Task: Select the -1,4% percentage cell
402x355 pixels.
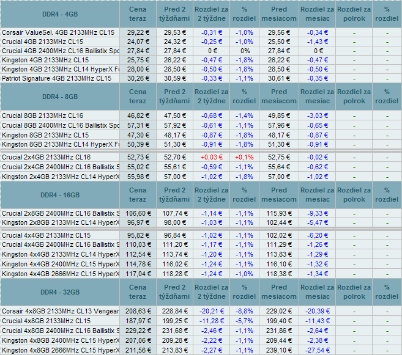Action: coord(244,115)
